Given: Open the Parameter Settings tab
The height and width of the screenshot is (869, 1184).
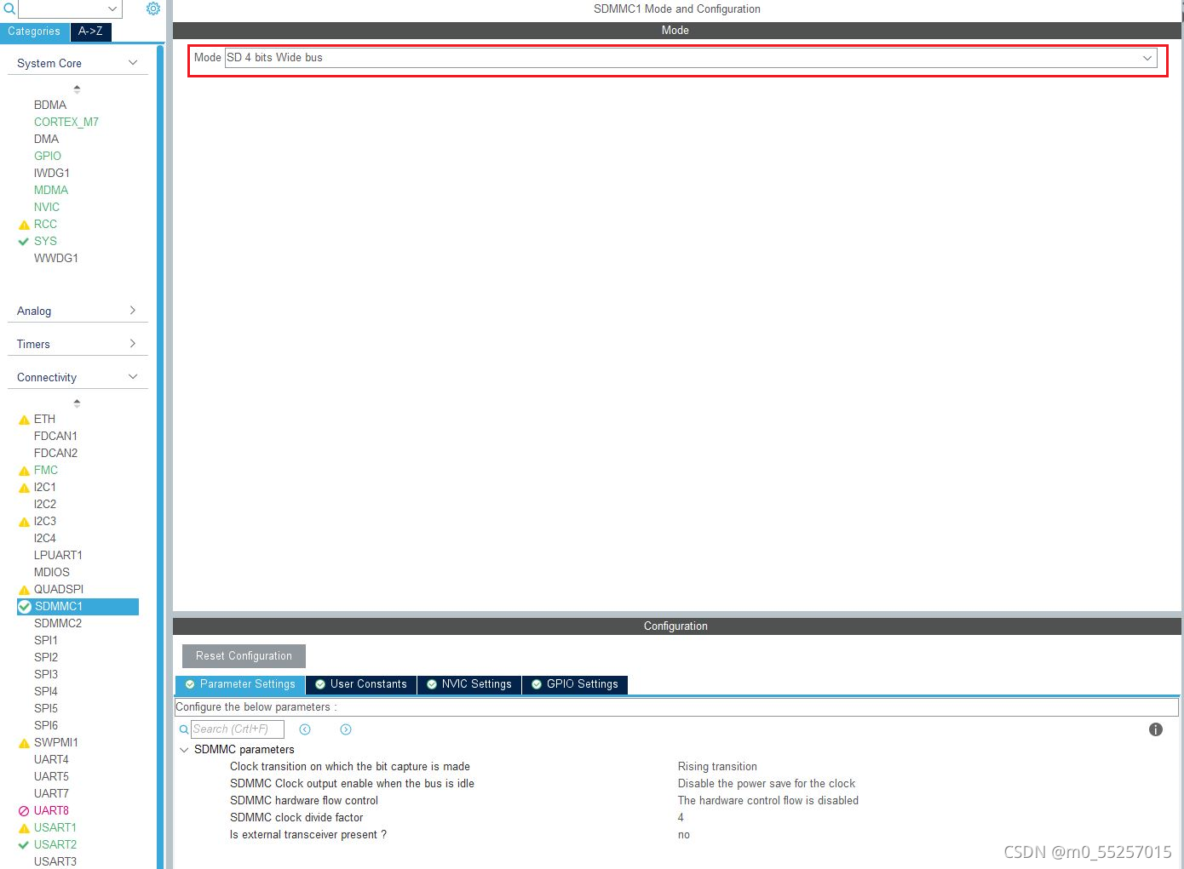Looking at the screenshot, I should 240,684.
